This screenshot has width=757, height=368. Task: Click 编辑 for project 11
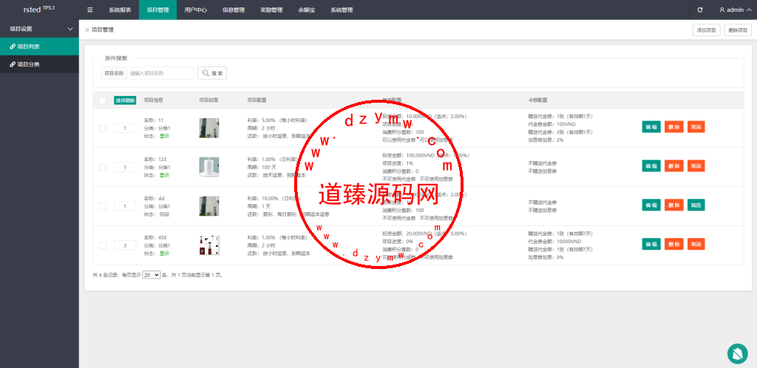(x=651, y=127)
